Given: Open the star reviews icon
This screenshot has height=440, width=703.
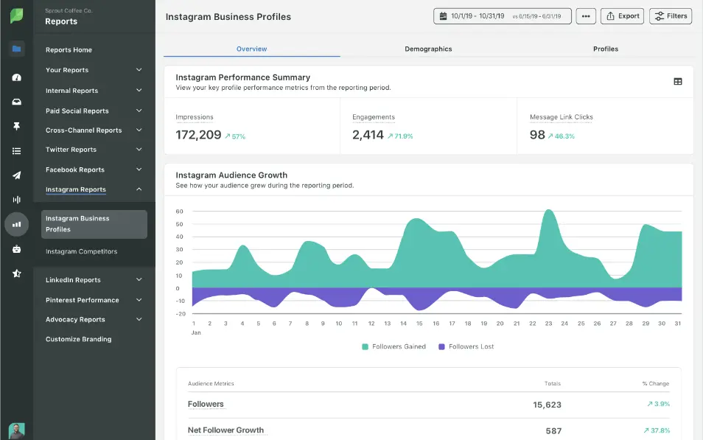Looking at the screenshot, I should point(16,273).
